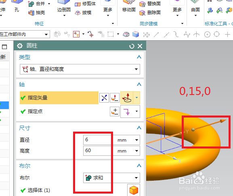This screenshot has width=233, height=196.
Task: Click the rectangle selection marquee icon
Action: click(x=111, y=34)
